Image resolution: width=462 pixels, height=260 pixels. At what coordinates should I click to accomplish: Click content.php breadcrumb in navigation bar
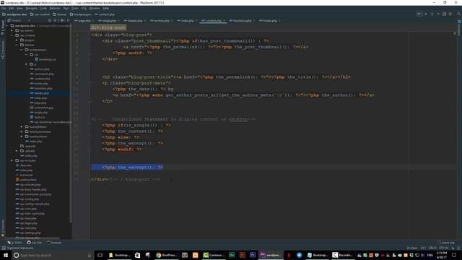[x=105, y=14]
